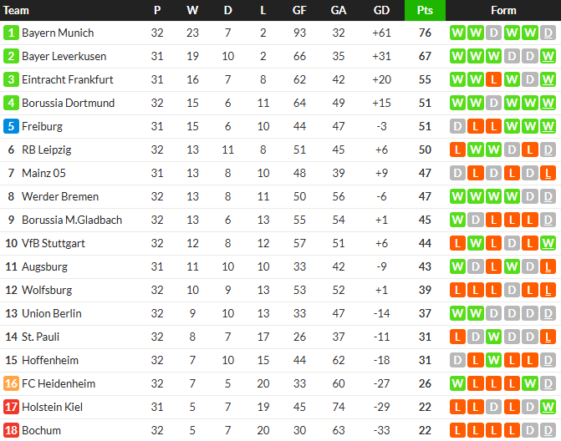This screenshot has height=441, width=561.
Task: Open the Borussia Dortmund team link
Action: [x=69, y=103]
